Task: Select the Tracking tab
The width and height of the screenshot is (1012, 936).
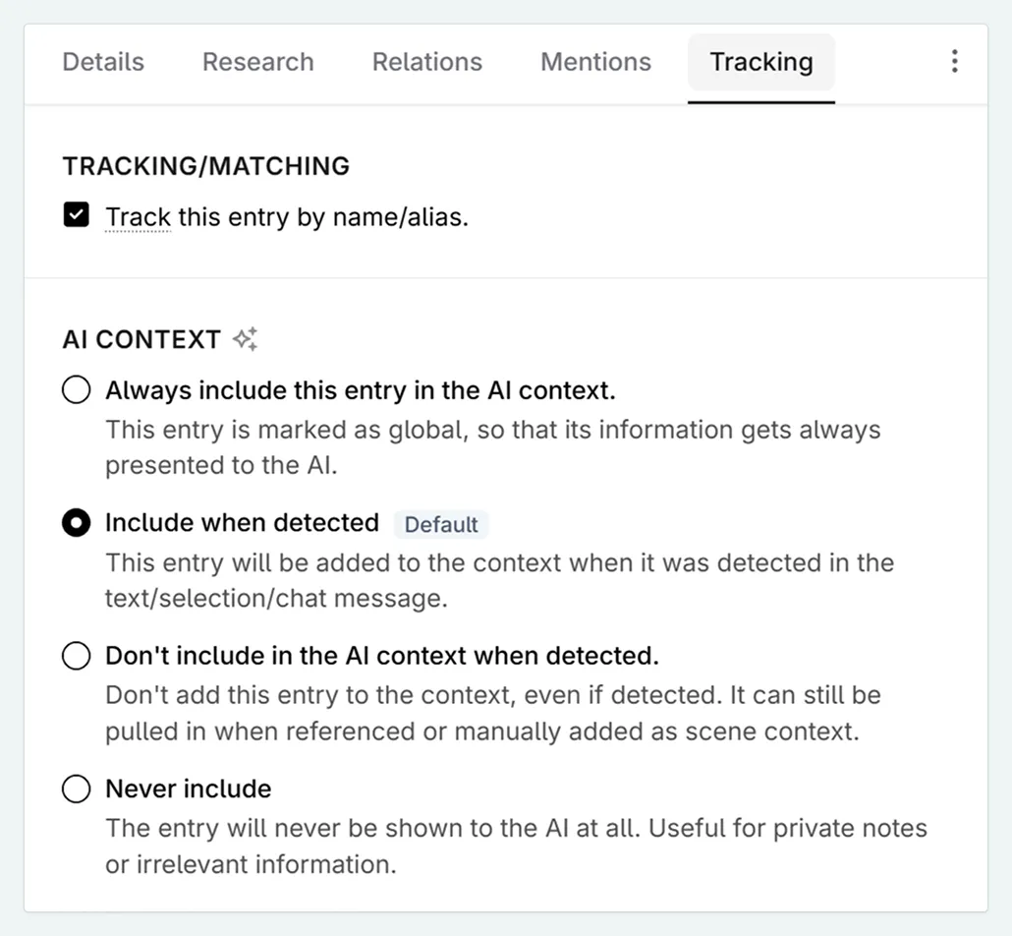Action: pyautogui.click(x=760, y=61)
